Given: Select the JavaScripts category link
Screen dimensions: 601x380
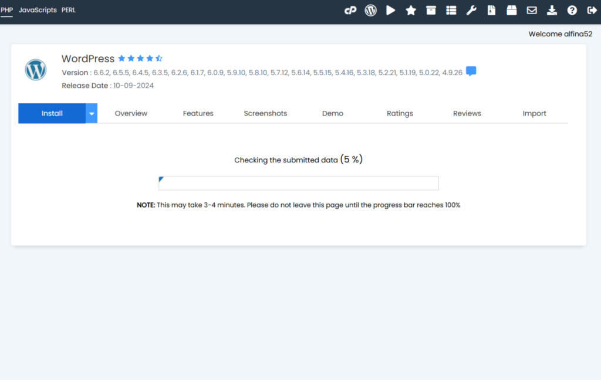Looking at the screenshot, I should (x=38, y=10).
